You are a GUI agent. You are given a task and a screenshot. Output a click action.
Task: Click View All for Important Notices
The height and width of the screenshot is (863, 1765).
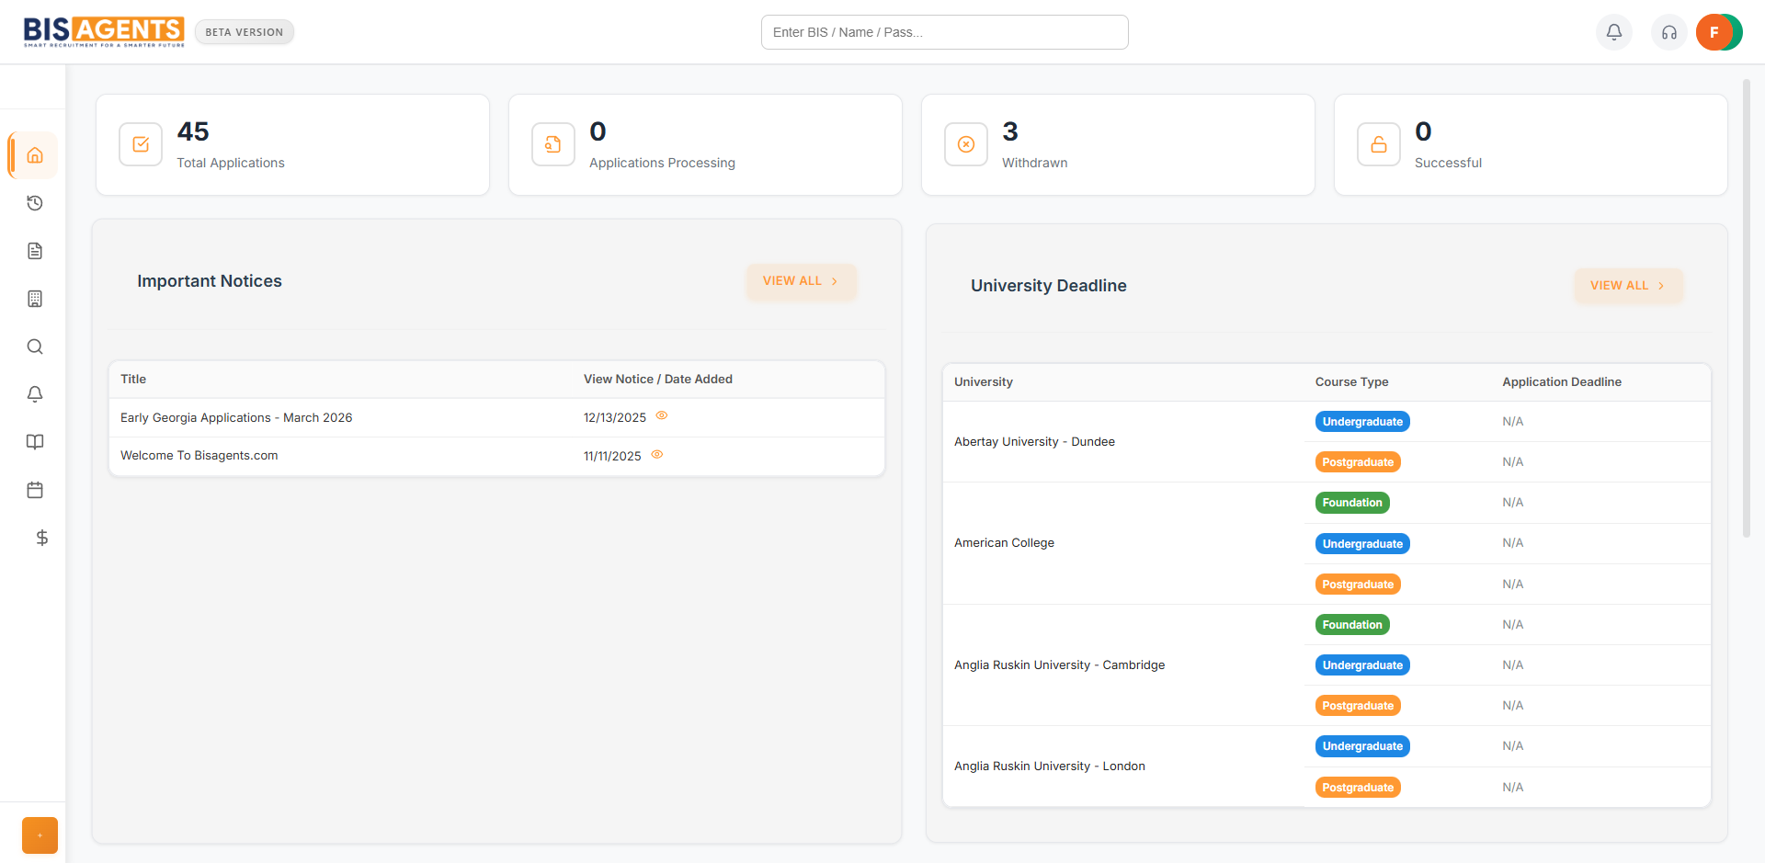pyautogui.click(x=800, y=281)
